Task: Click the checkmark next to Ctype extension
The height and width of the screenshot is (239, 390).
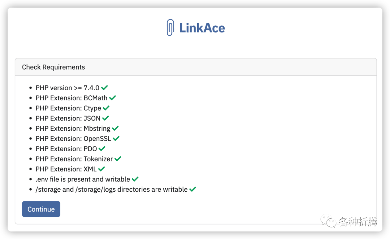Action: click(106, 108)
